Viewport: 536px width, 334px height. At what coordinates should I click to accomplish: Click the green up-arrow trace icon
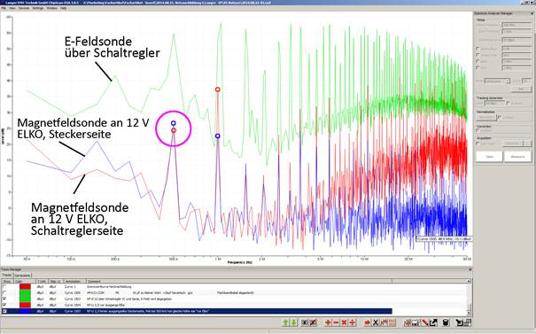(286, 322)
